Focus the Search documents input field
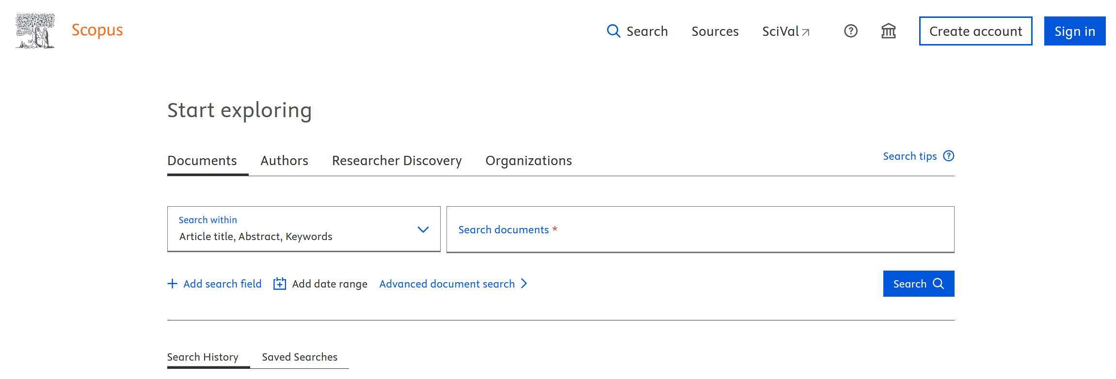The image size is (1116, 379). coord(700,229)
